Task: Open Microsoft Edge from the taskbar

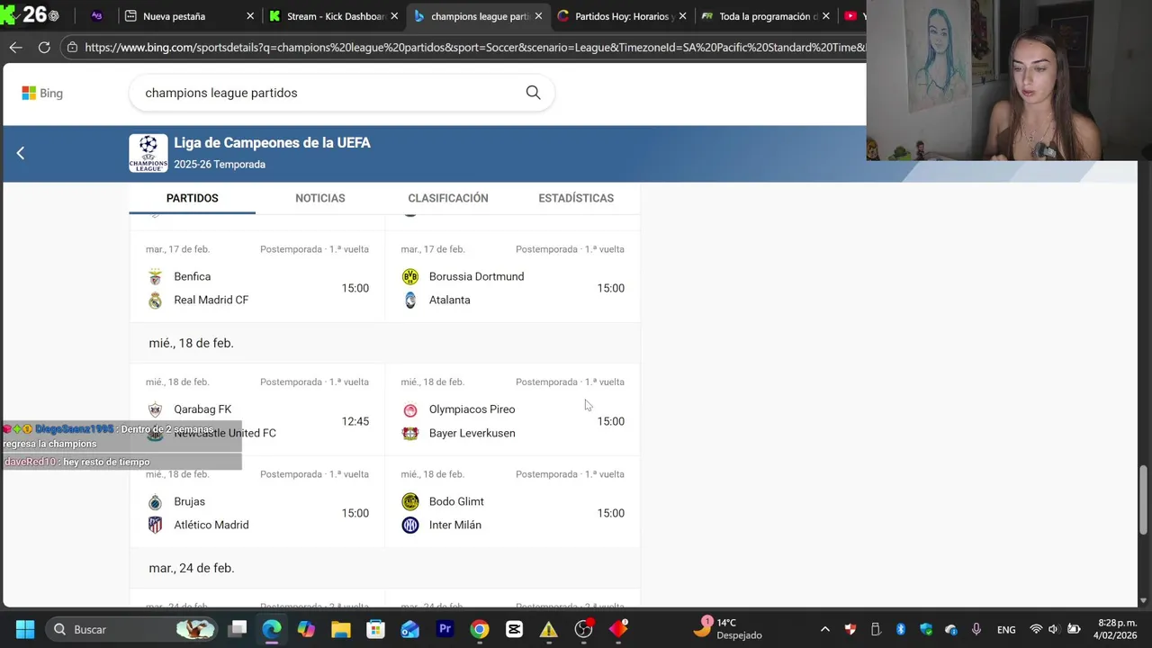Action: coord(272,629)
